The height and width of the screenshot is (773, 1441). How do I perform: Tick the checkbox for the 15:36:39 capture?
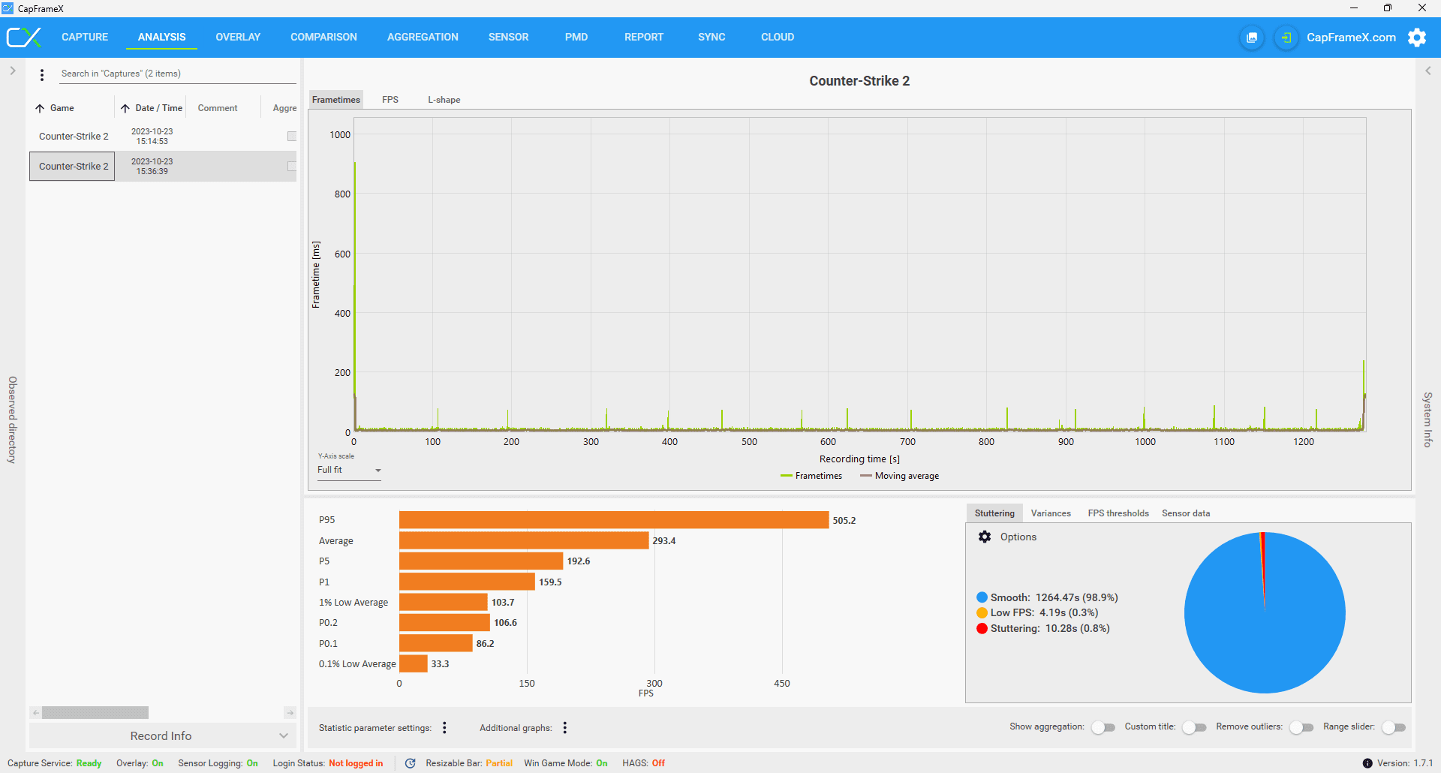point(292,166)
